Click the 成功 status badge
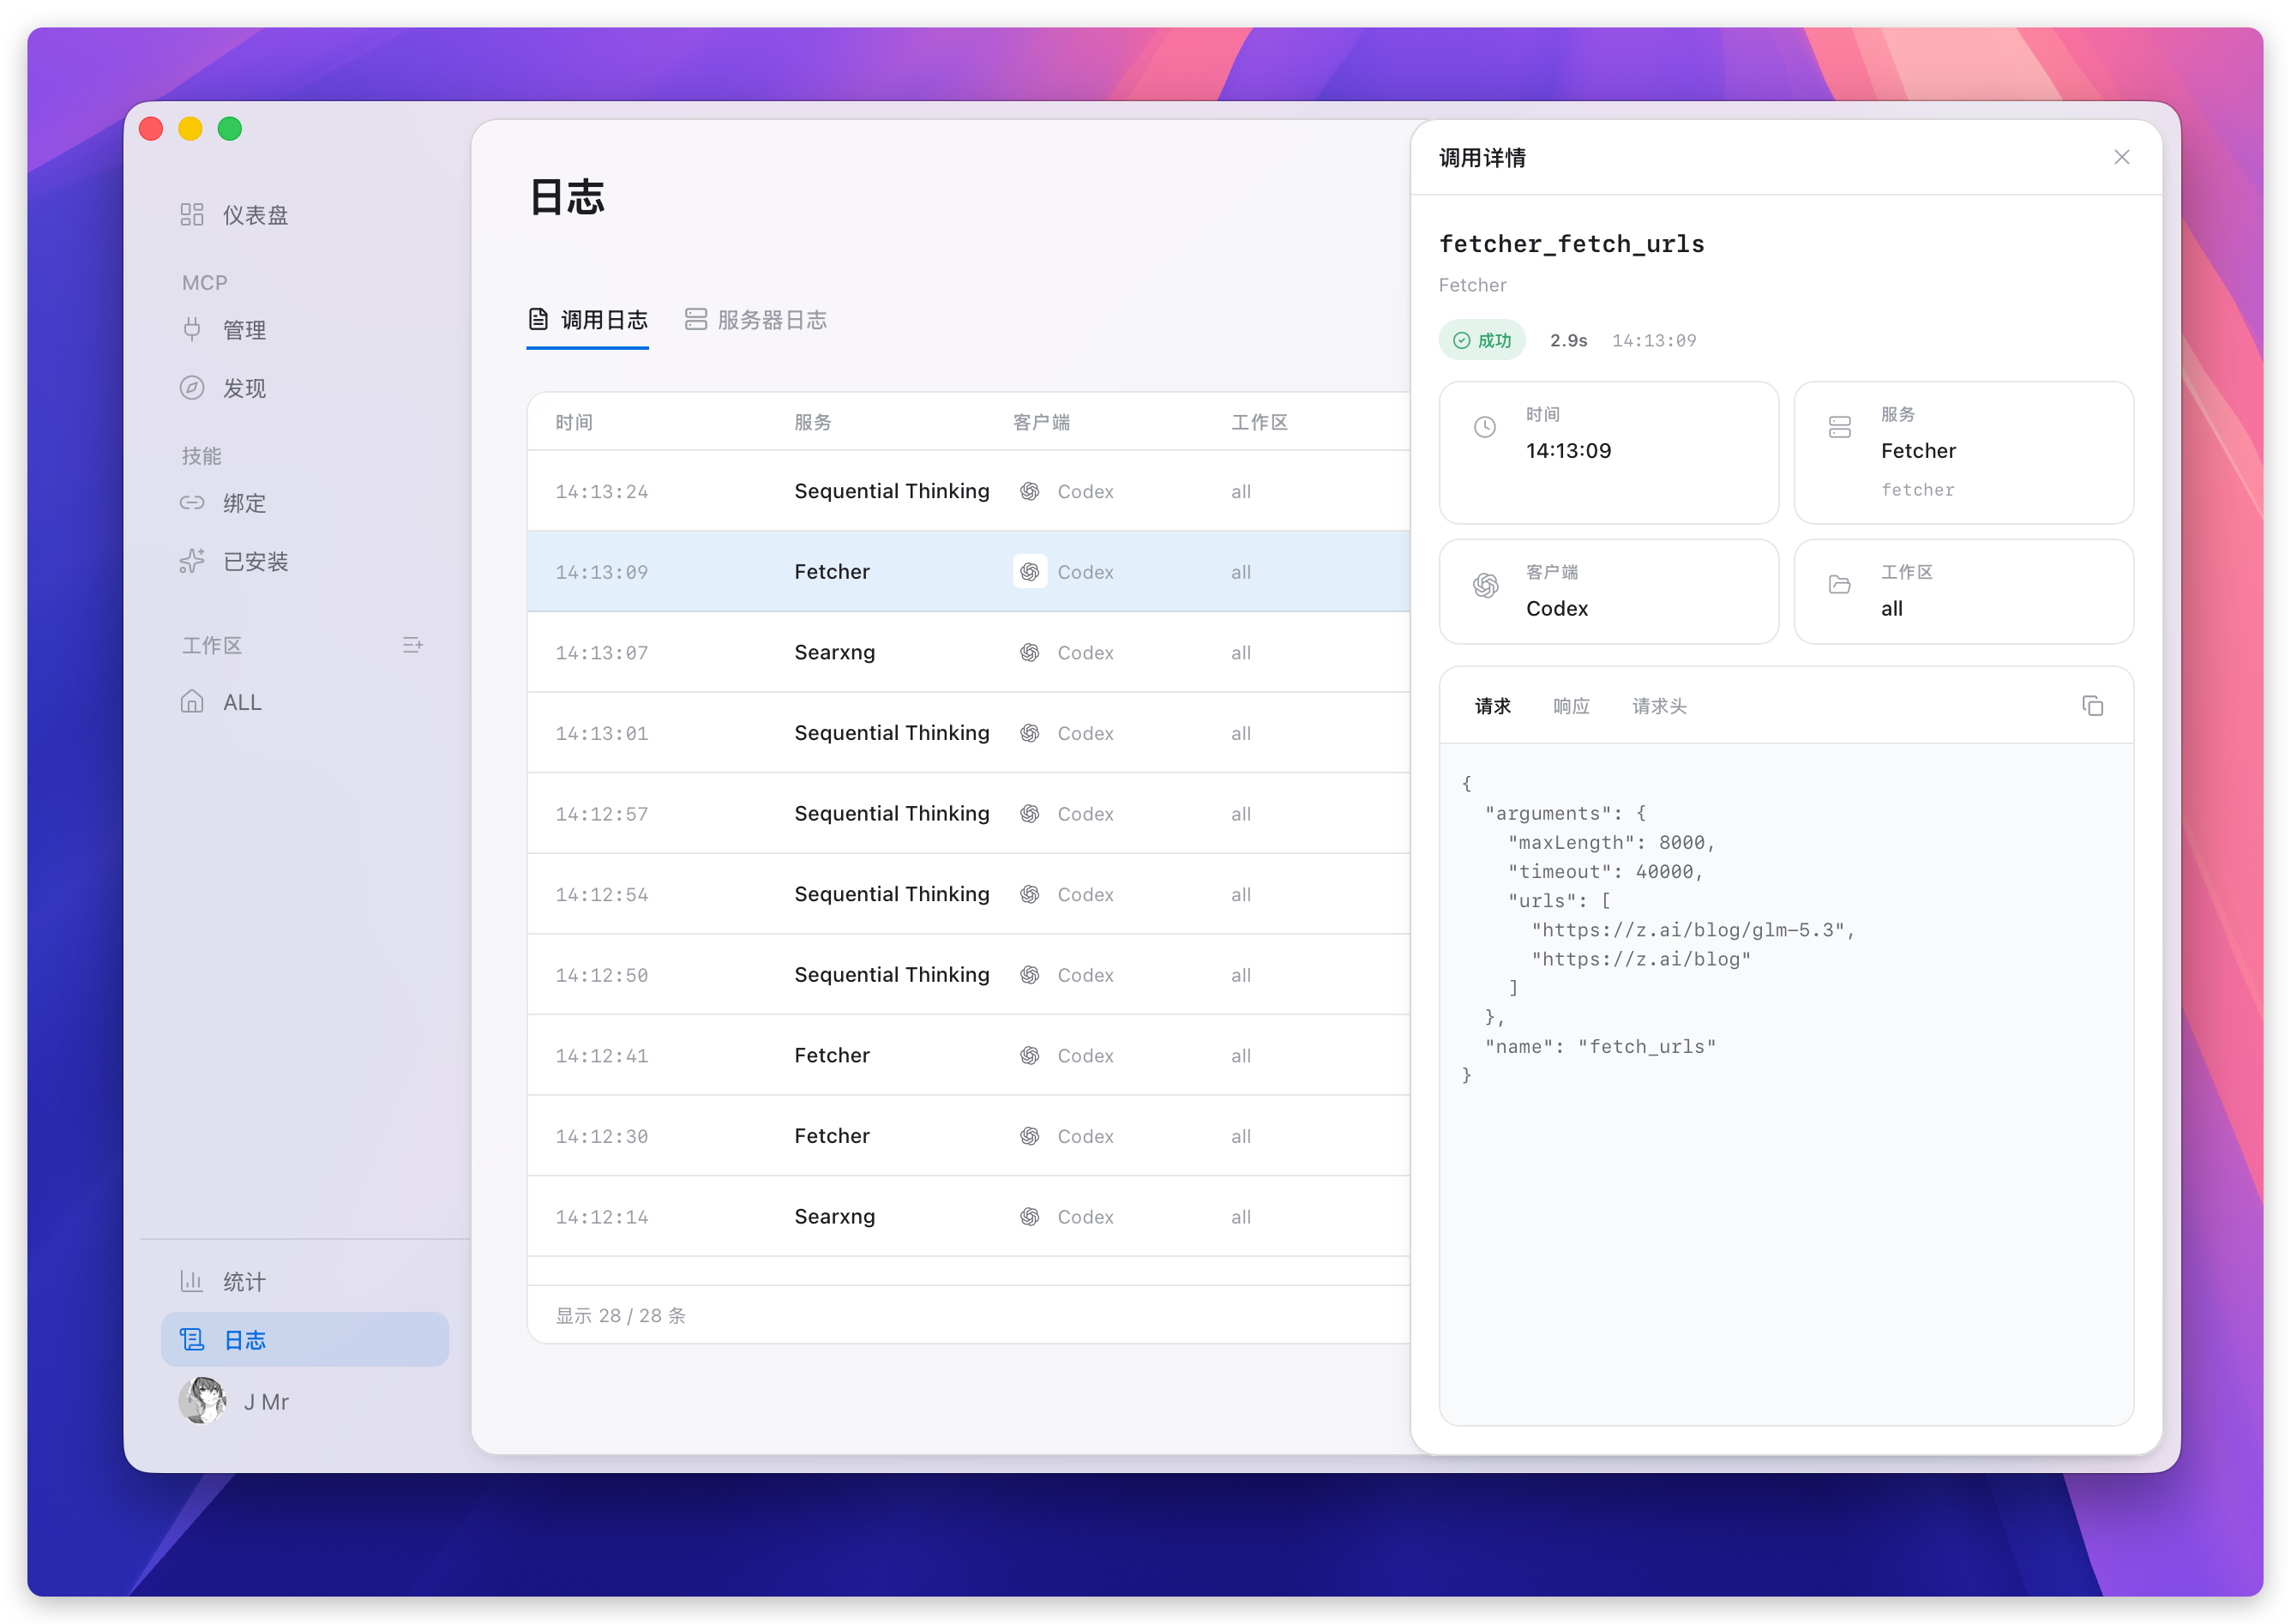2291x1624 pixels. tap(1482, 340)
